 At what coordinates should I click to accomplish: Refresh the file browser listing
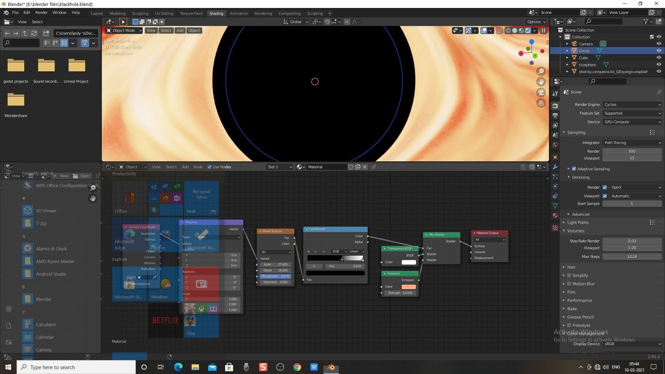[x=34, y=33]
